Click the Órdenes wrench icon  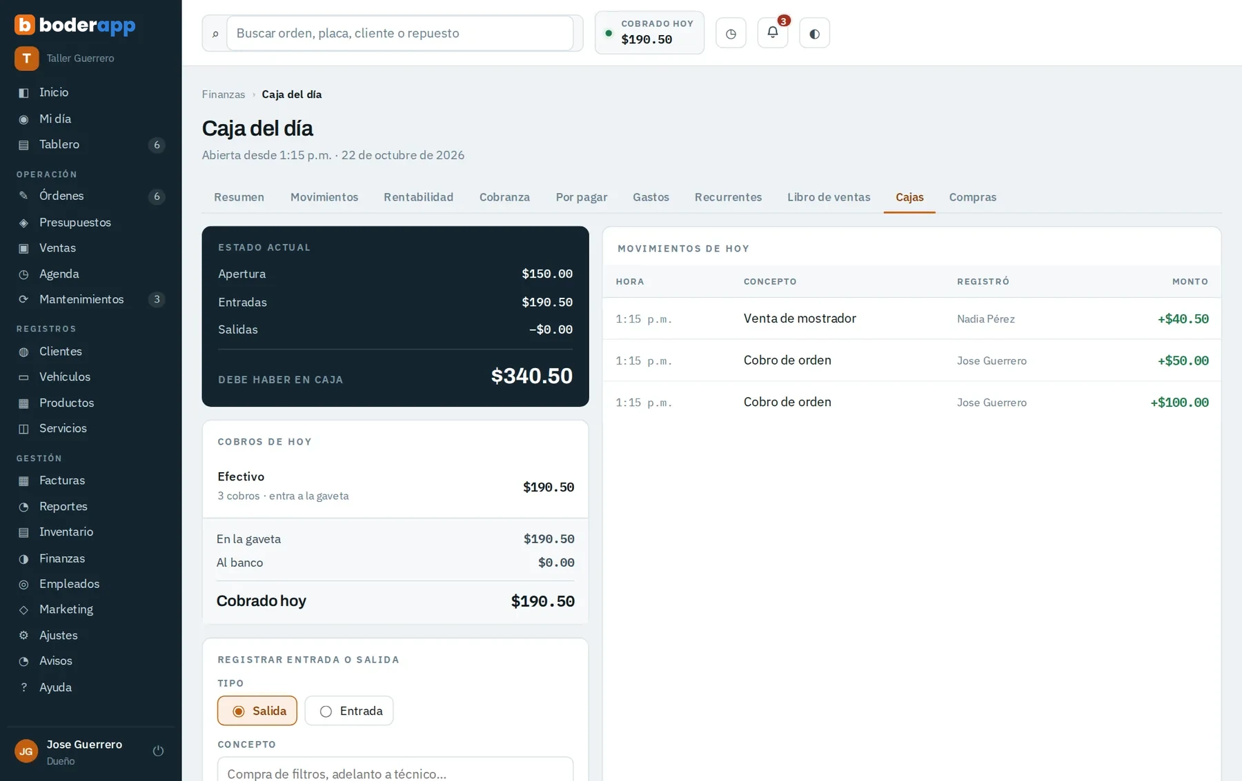23,196
